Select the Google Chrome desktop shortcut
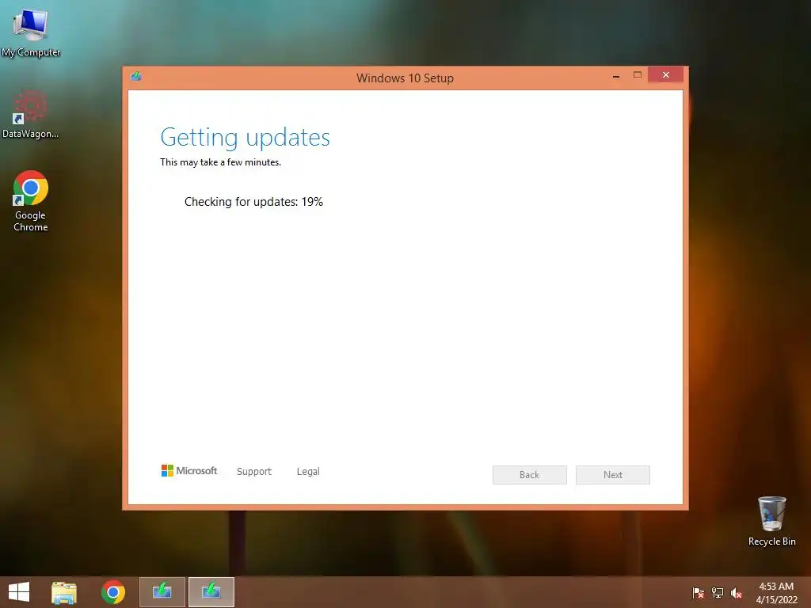 tap(31, 201)
